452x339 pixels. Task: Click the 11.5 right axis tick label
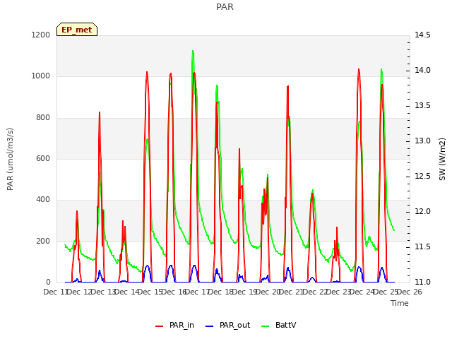coord(422,247)
